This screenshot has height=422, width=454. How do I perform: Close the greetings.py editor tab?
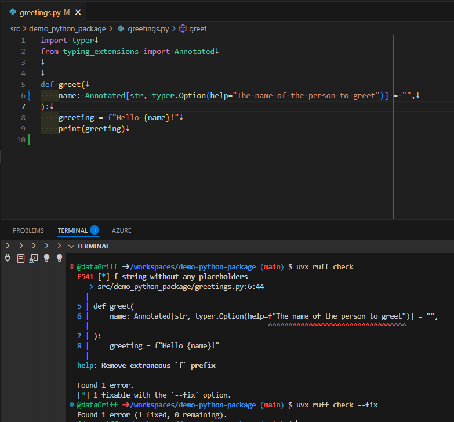[x=78, y=12]
